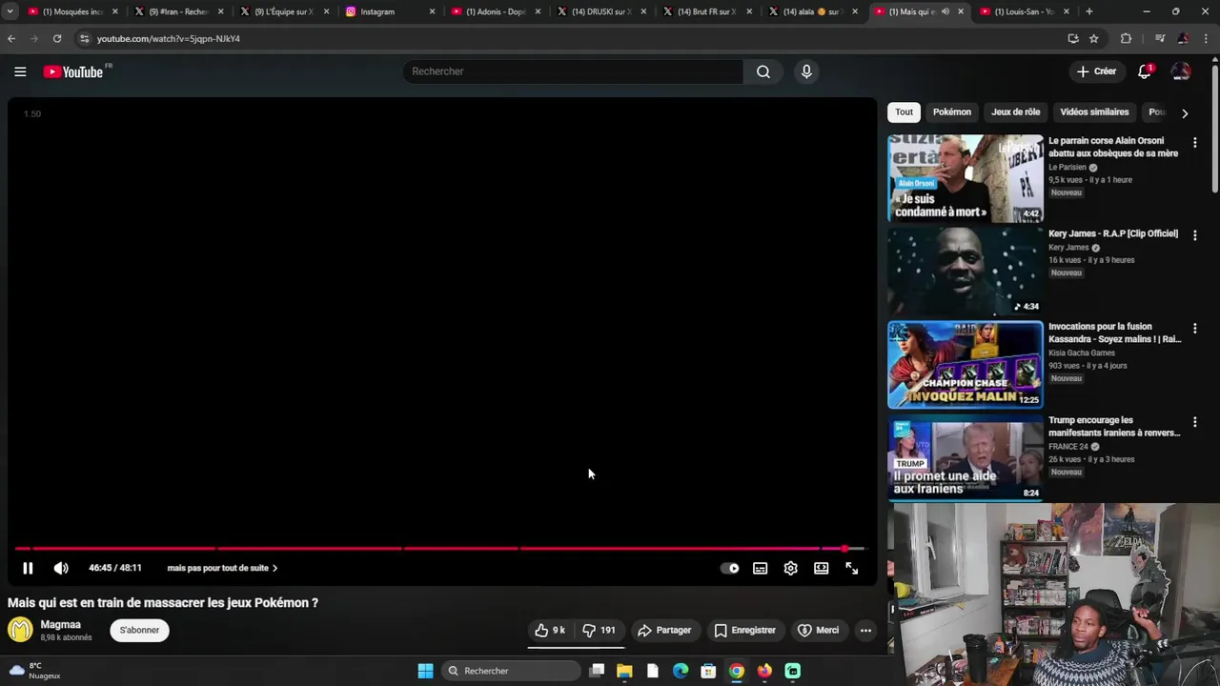Seek on the red video progress bar
Screen dimensions: 1220x686
click(x=439, y=549)
